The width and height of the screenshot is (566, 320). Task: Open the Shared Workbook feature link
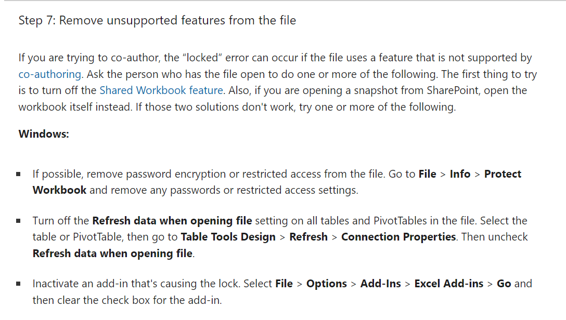161,90
